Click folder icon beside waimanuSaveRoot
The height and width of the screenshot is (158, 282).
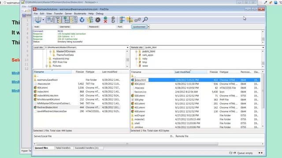pos(35,80)
